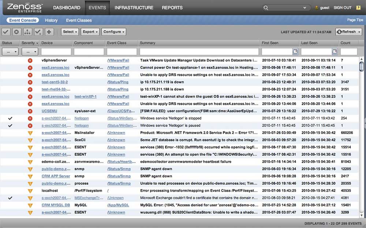Open the CRM MYSQL DB device link
The image size is (366, 228).
tap(56, 205)
